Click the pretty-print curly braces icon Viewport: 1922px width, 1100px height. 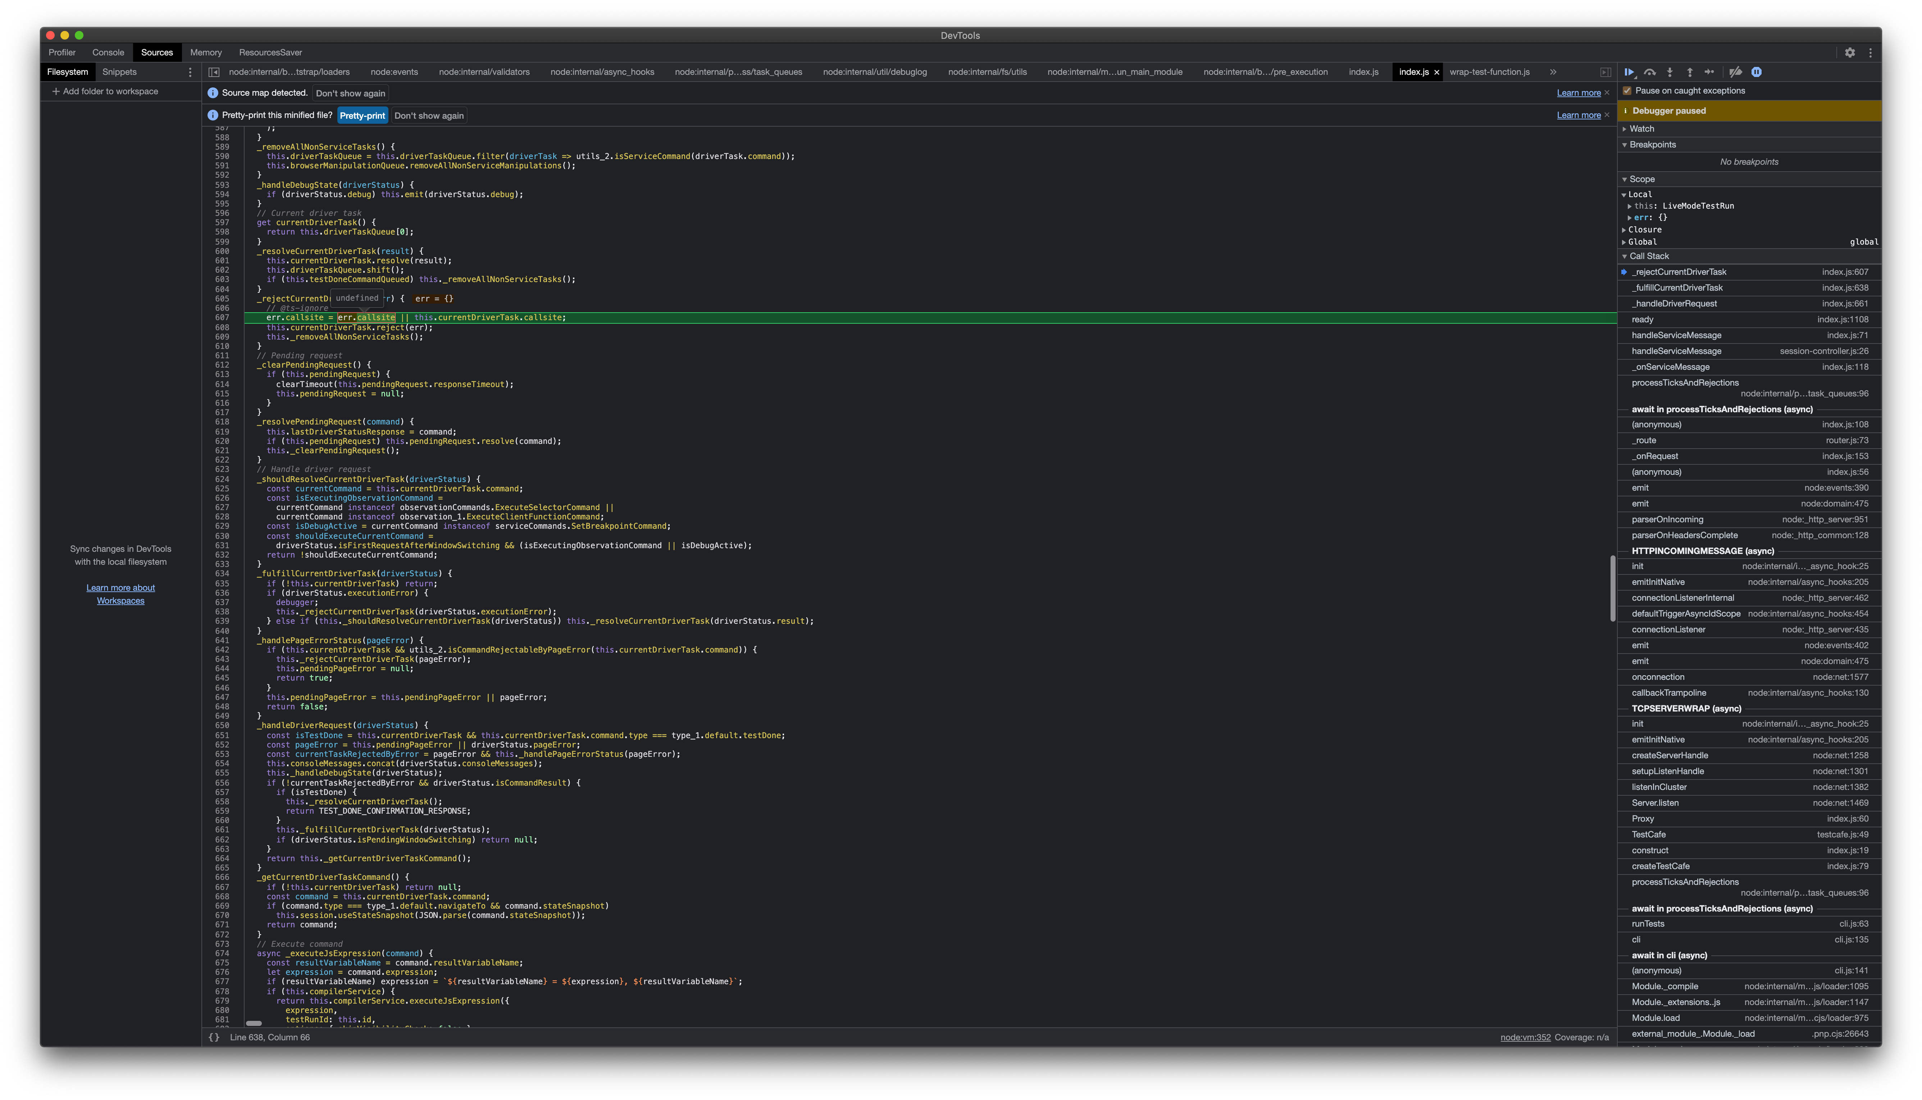click(214, 1037)
